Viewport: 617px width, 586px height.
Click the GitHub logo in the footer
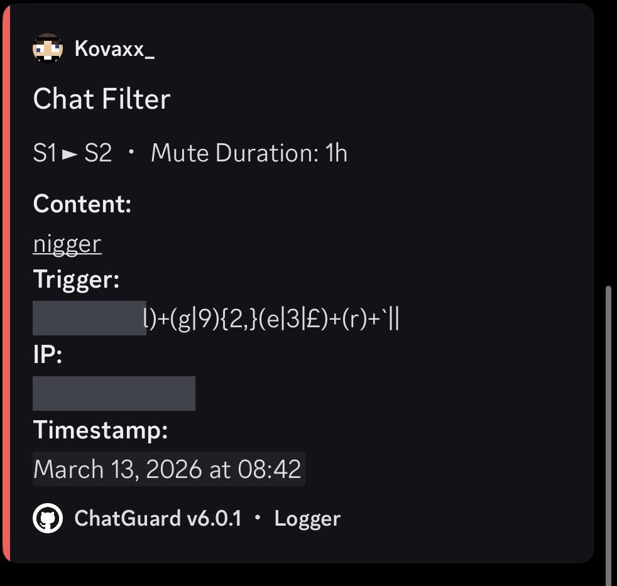[x=48, y=518]
